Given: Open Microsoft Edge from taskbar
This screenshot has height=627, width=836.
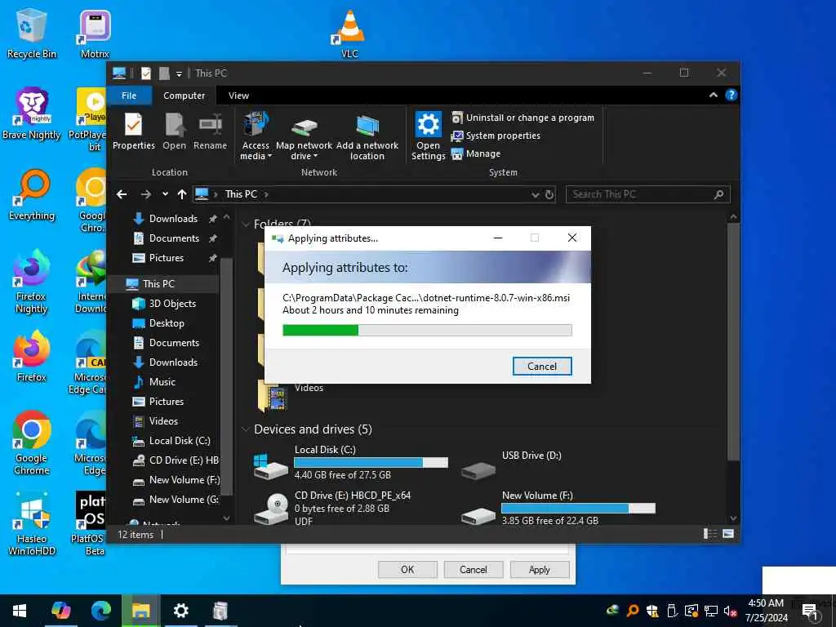Looking at the screenshot, I should pyautogui.click(x=100, y=611).
